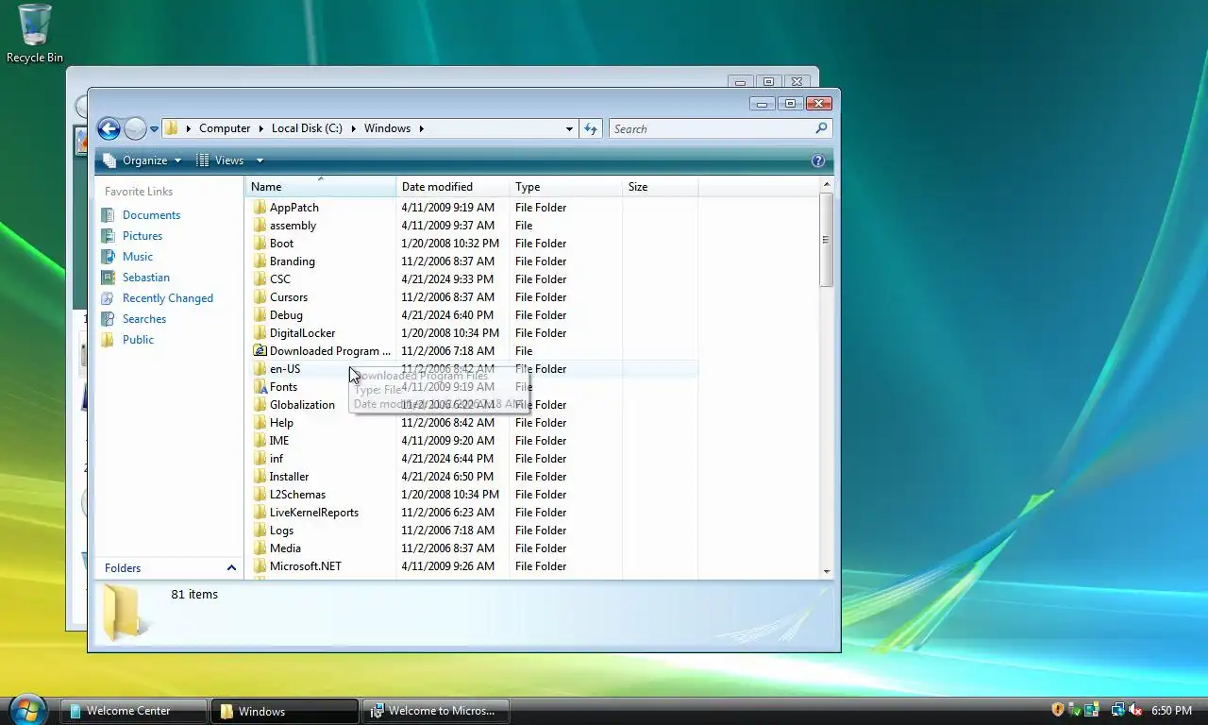Select the Media folder name
The image size is (1208, 725).
(285, 548)
